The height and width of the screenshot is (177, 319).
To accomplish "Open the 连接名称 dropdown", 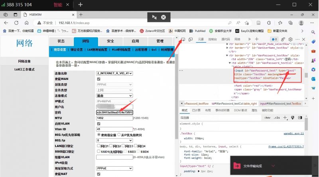I will click(114, 73).
